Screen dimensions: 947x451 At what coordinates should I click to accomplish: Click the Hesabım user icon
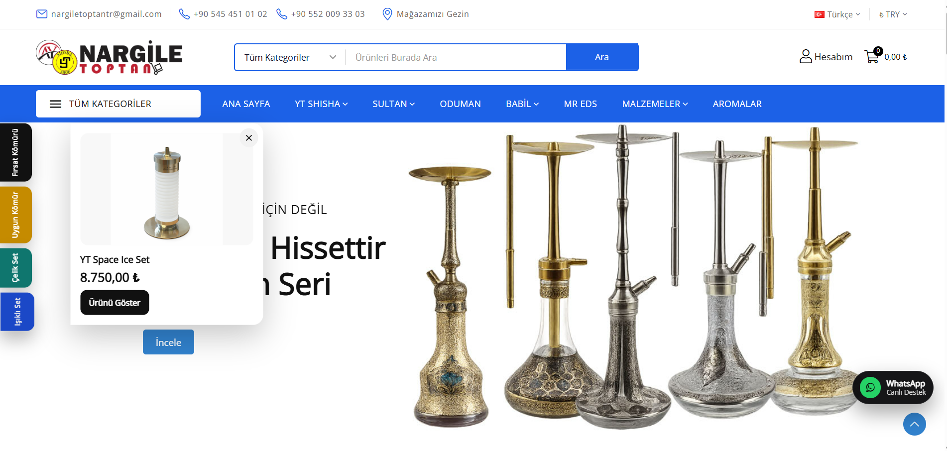pyautogui.click(x=806, y=56)
